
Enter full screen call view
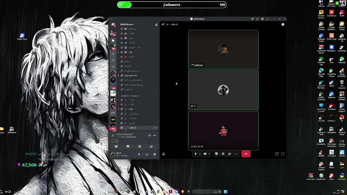283,154
